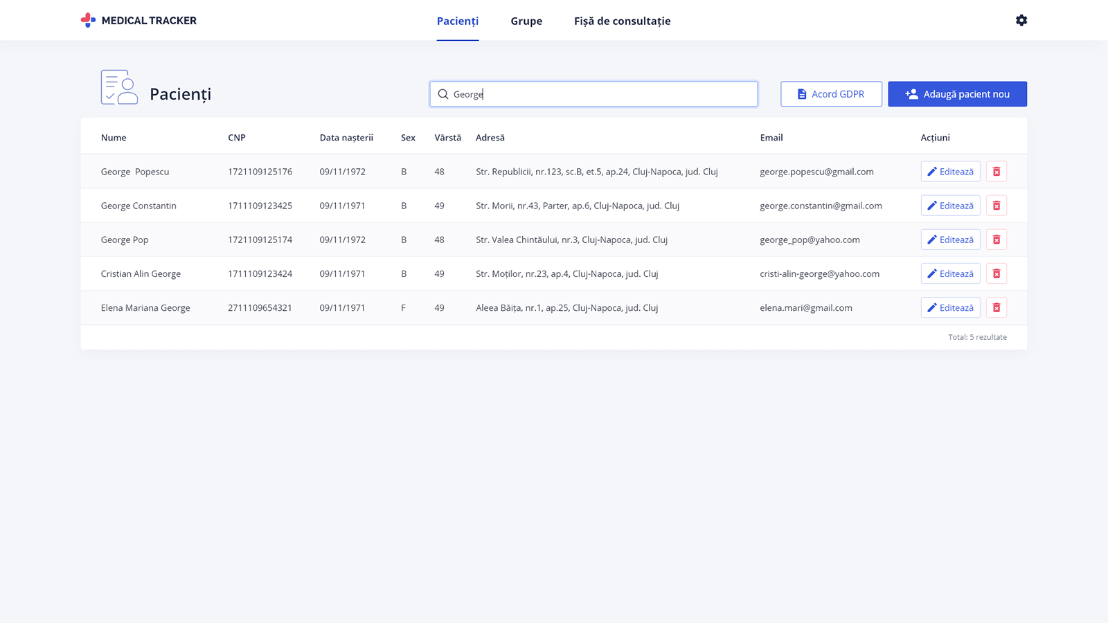Click the Pacienți page header icon
Image resolution: width=1108 pixels, height=623 pixels.
click(x=119, y=87)
